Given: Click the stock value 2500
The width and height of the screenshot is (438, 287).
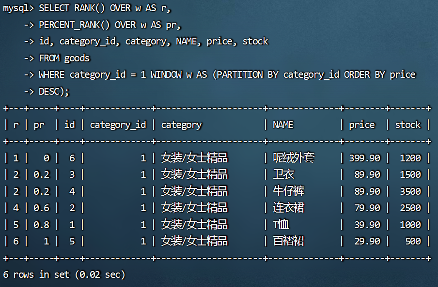Looking at the screenshot, I should point(410,208).
